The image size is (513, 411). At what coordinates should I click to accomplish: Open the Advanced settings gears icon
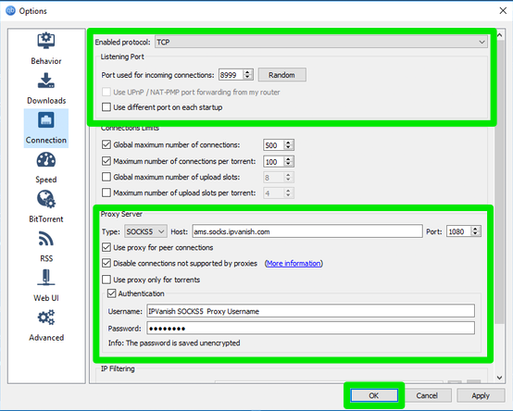(45, 318)
